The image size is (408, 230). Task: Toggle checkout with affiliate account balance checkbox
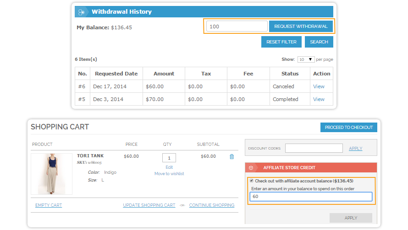[252, 181]
